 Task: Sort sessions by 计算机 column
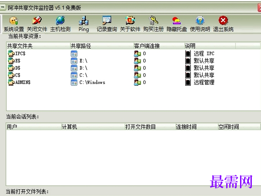pos(93,127)
